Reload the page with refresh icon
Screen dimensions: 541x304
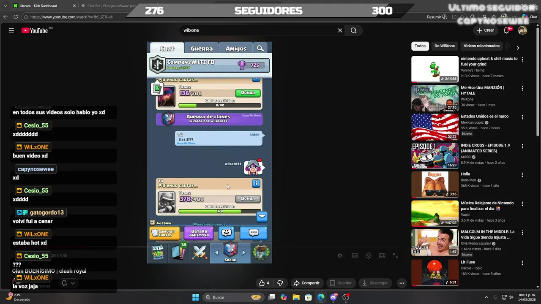tap(16, 17)
